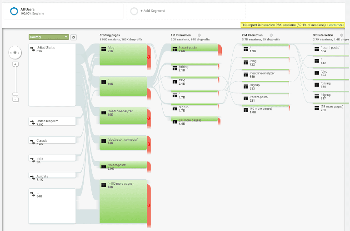
Task: Remove the 1st Interaction column with X icon
Action: click(x=199, y=35)
